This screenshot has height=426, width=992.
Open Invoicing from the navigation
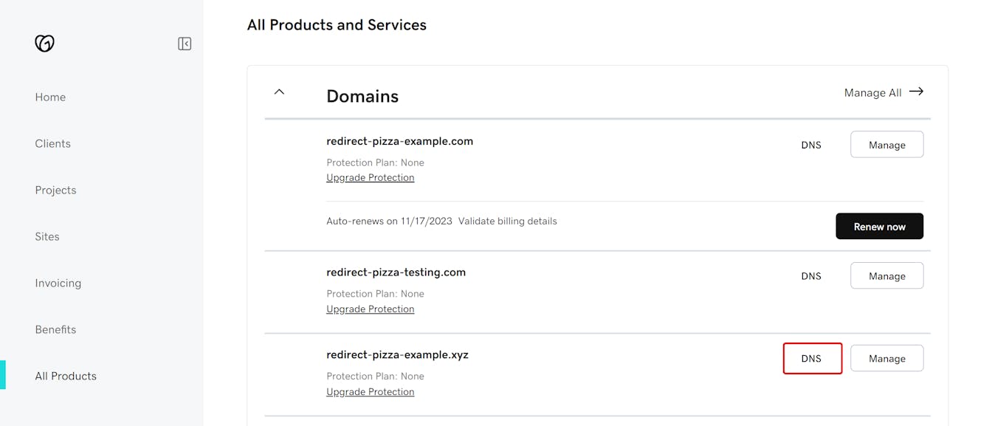pos(58,283)
